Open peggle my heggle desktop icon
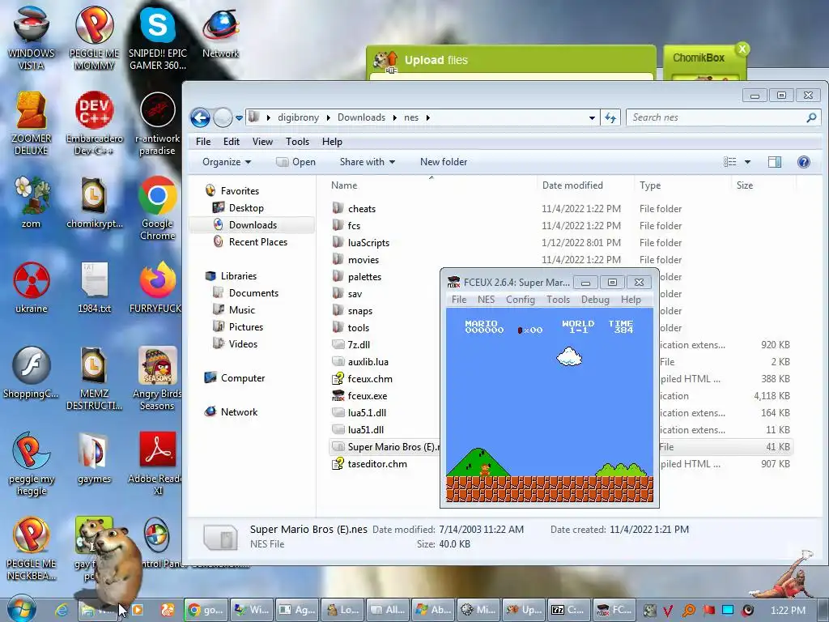The width and height of the screenshot is (829, 622). coord(32,464)
